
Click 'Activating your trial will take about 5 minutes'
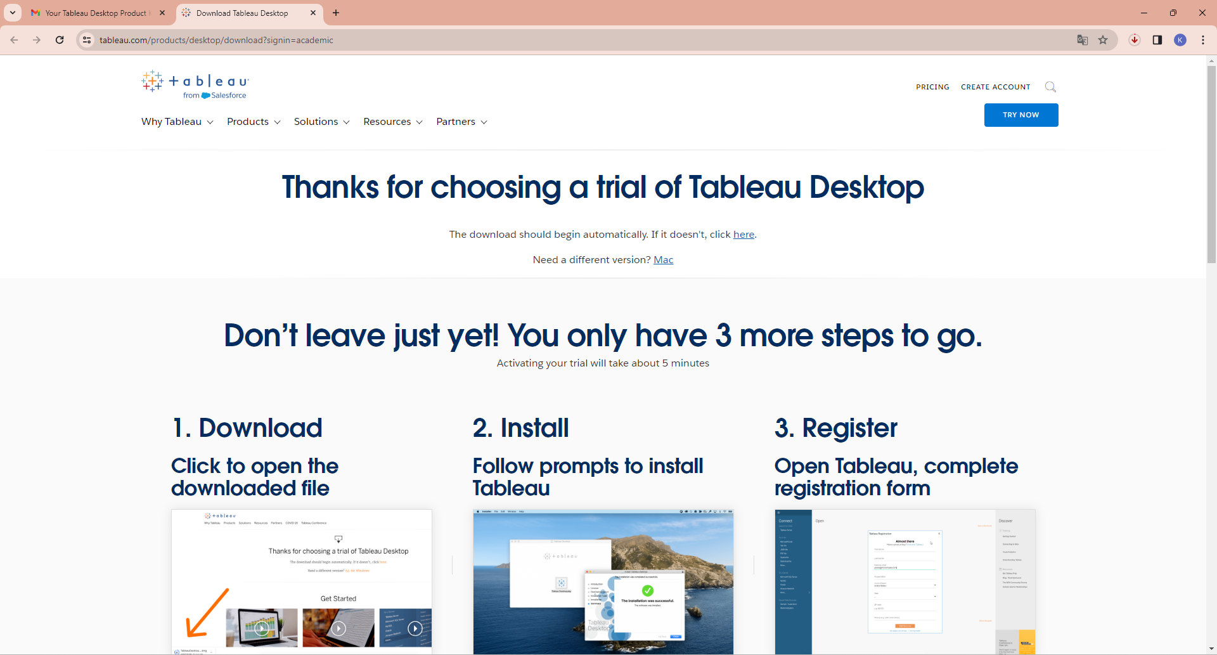[603, 363]
